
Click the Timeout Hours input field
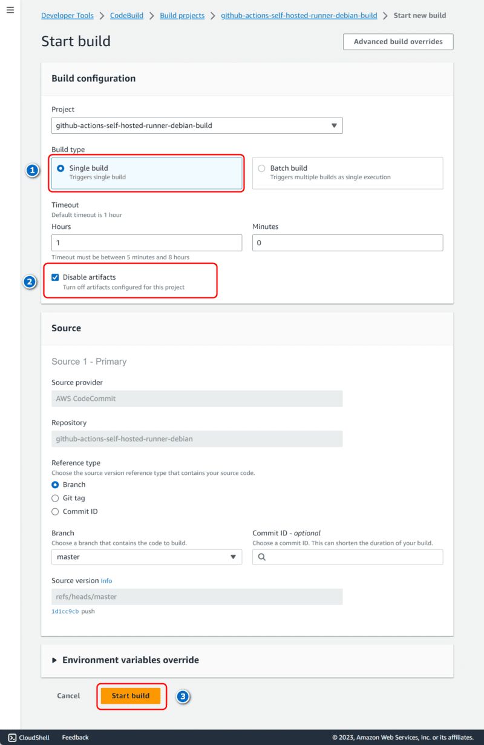146,243
